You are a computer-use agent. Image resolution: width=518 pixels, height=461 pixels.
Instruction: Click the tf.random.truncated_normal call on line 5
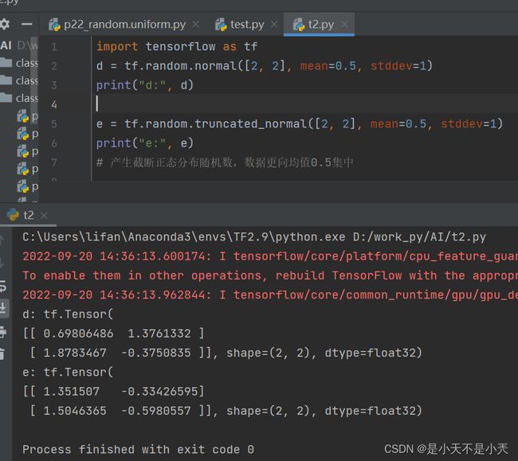[x=313, y=123]
